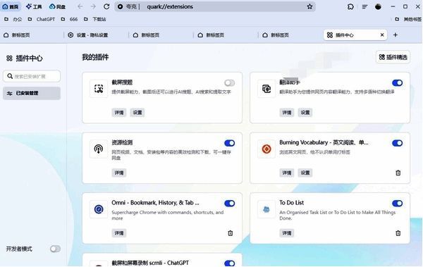Reload the current page
This screenshot has width=423, height=267.
point(106,6)
